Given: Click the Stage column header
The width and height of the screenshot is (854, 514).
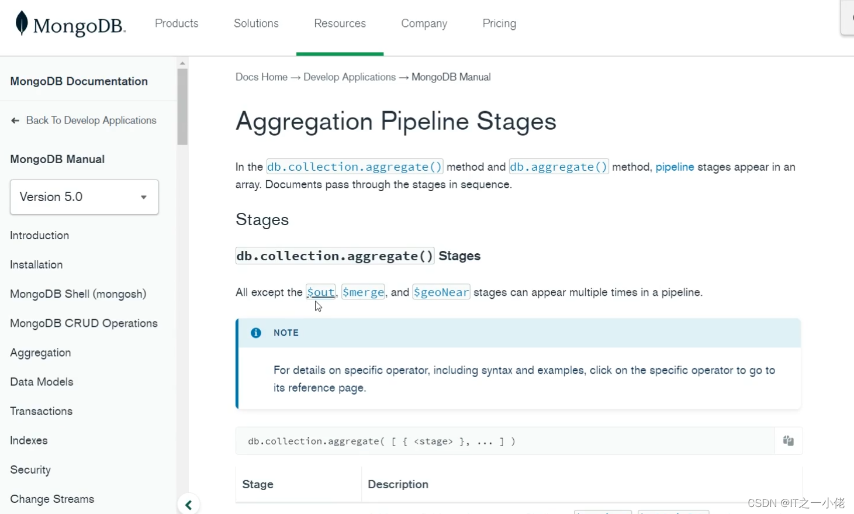Looking at the screenshot, I should (258, 484).
